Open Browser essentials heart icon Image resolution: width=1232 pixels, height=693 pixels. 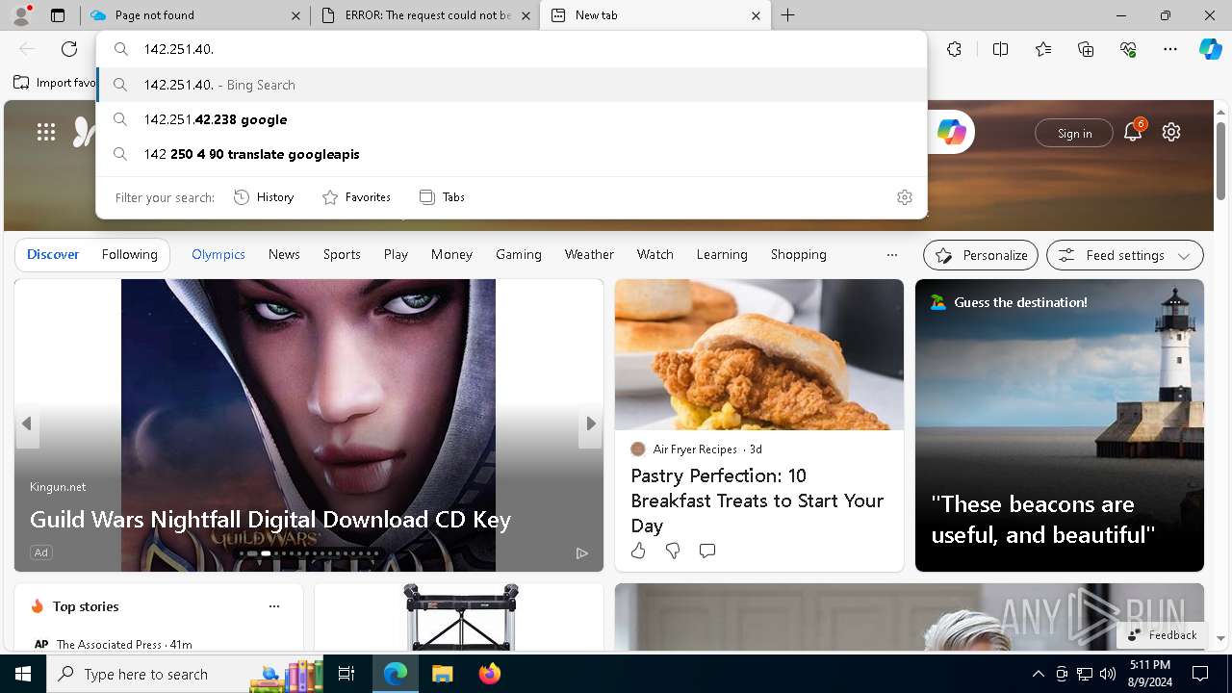point(1128,49)
